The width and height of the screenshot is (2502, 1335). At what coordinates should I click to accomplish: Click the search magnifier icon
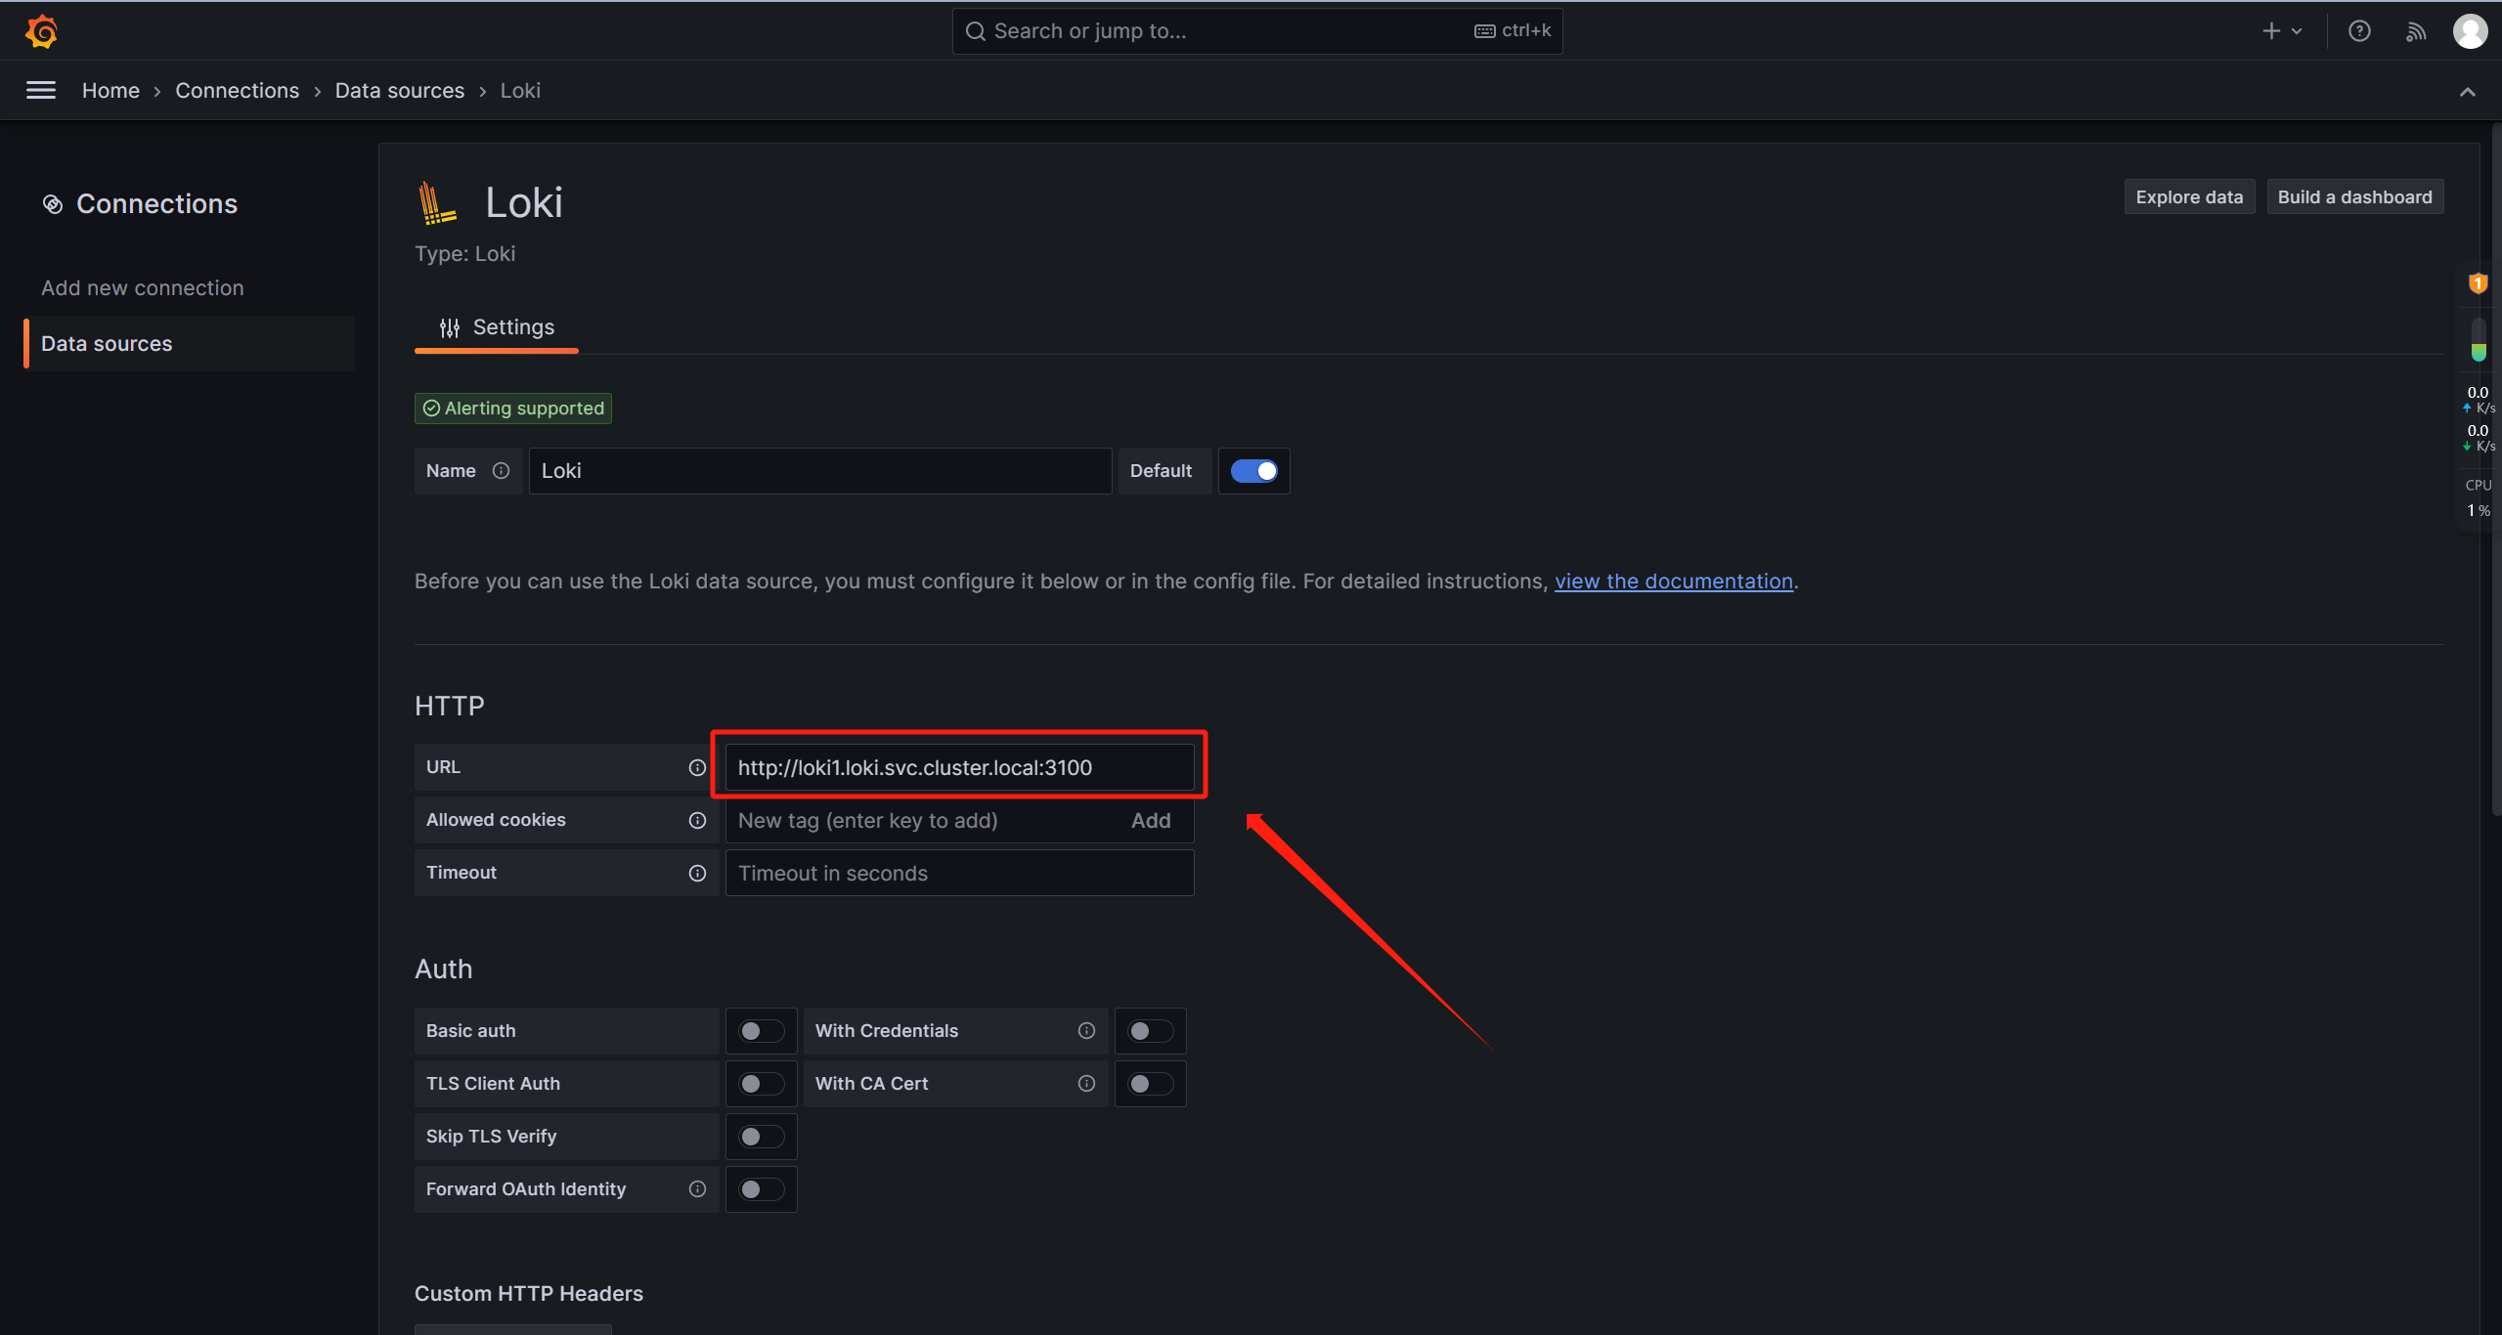[975, 31]
